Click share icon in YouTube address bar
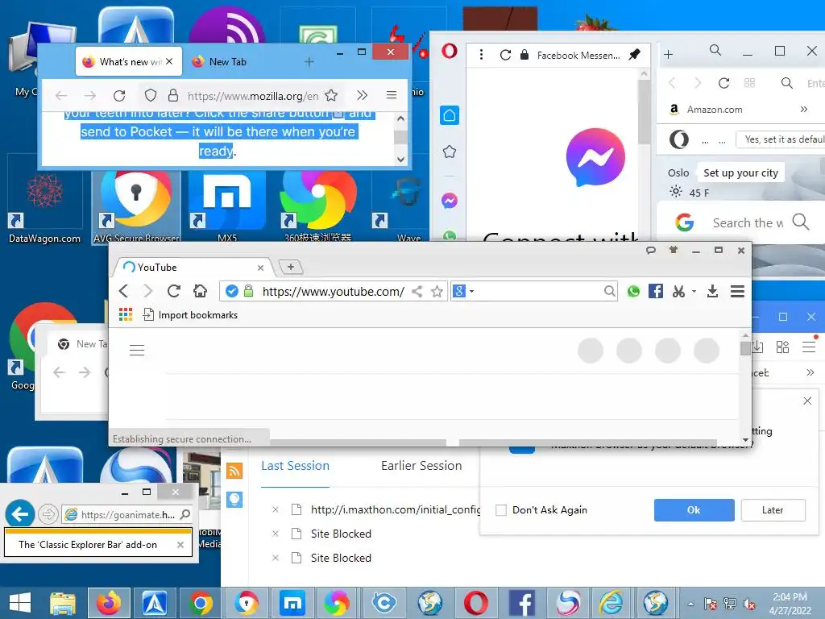This screenshot has width=825, height=619. (417, 291)
